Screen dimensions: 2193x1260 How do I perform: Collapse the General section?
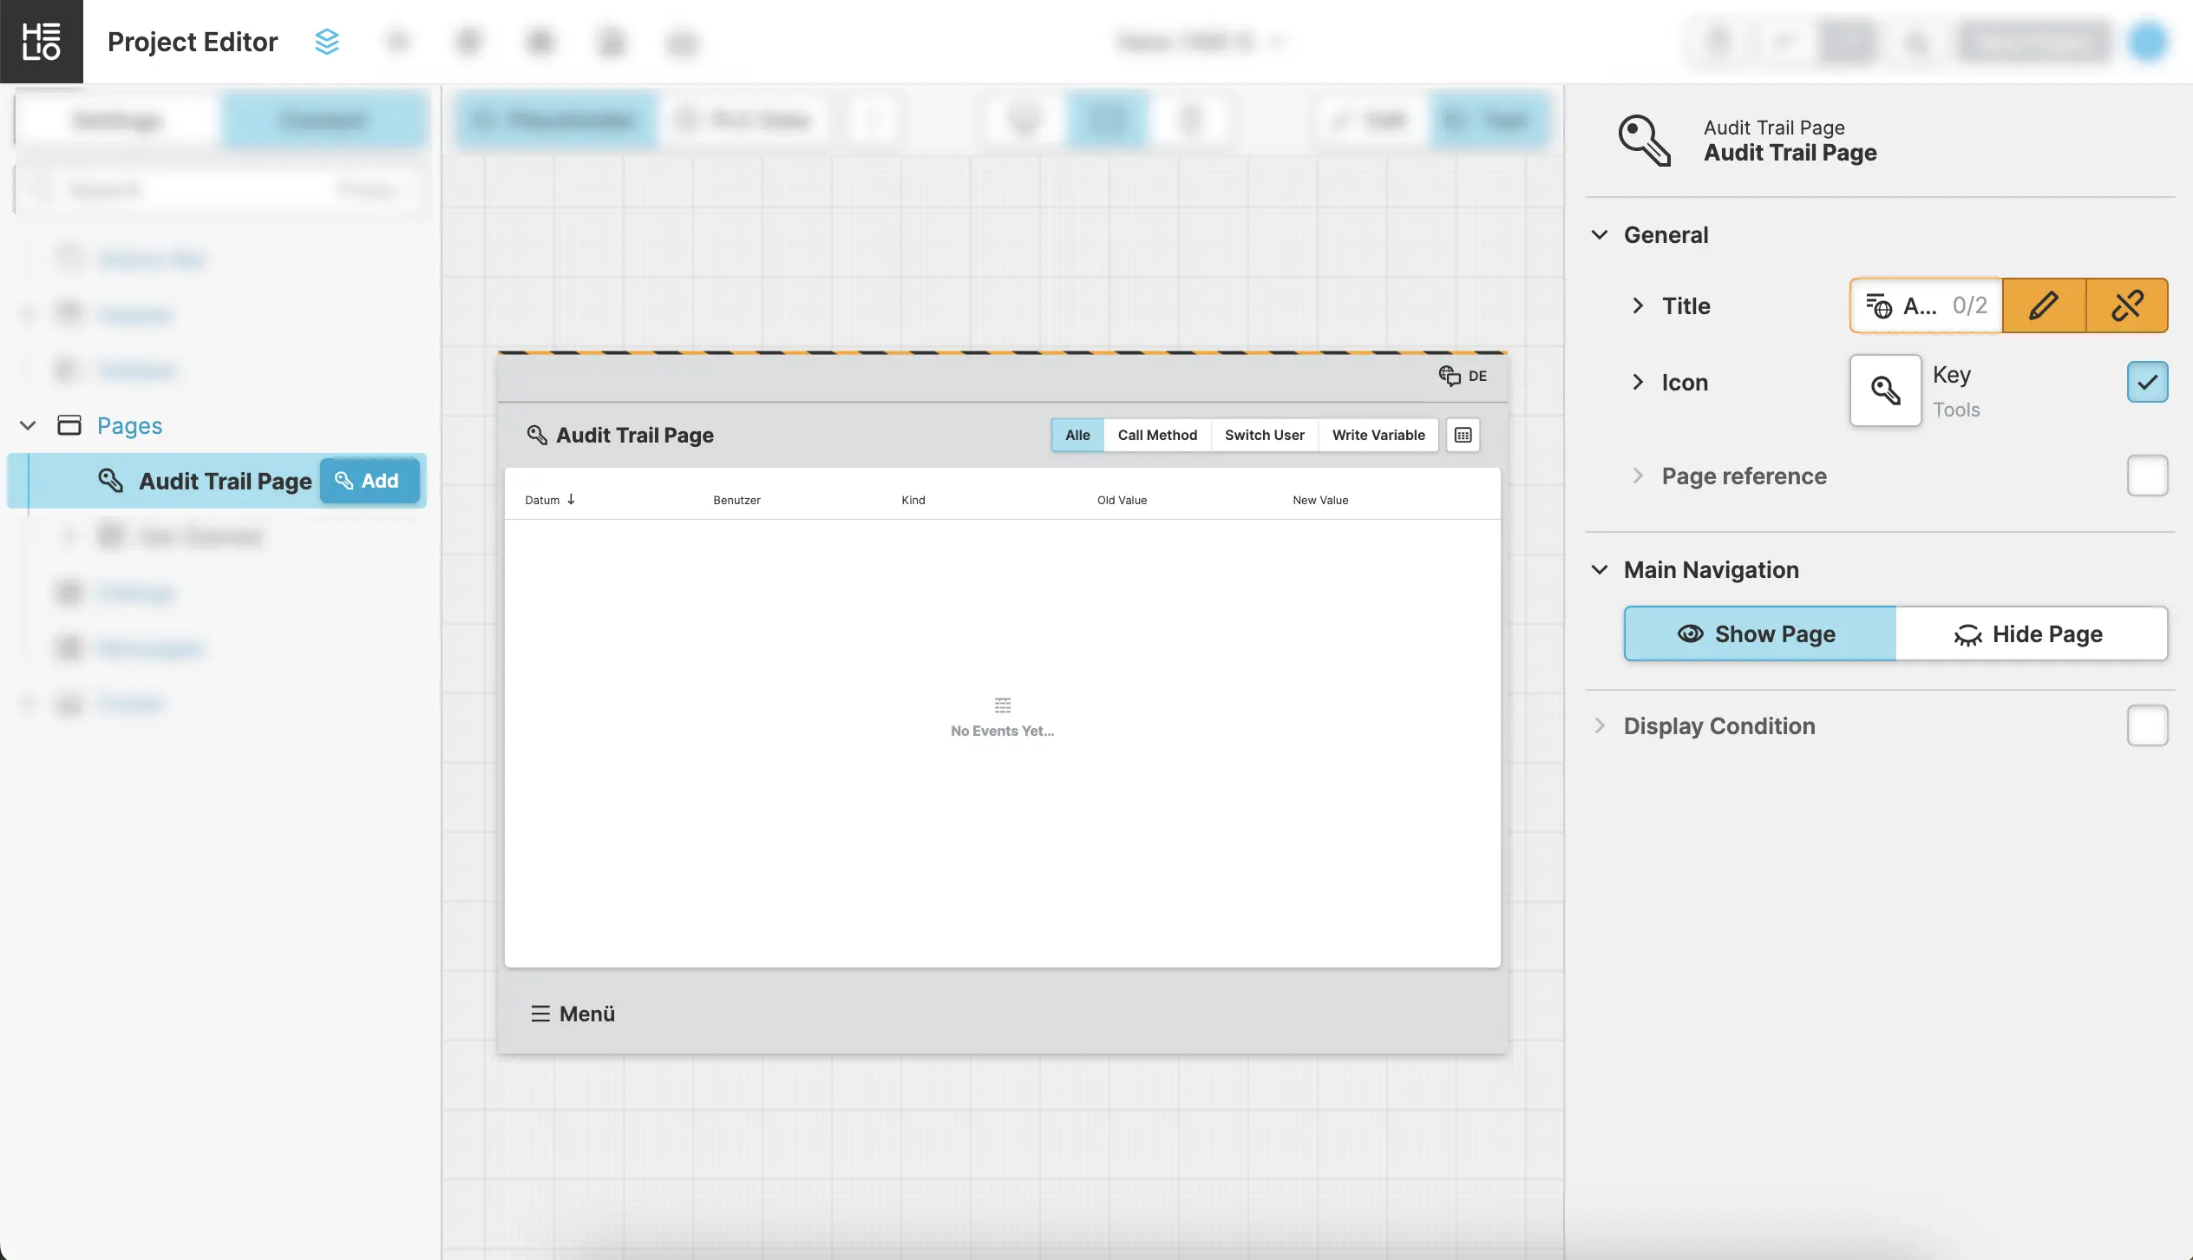click(x=1600, y=235)
